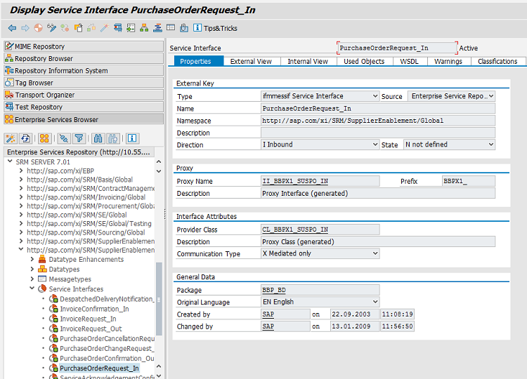527x379 pixels.
Task: Open the MIME Repository browser
Action: (84, 46)
